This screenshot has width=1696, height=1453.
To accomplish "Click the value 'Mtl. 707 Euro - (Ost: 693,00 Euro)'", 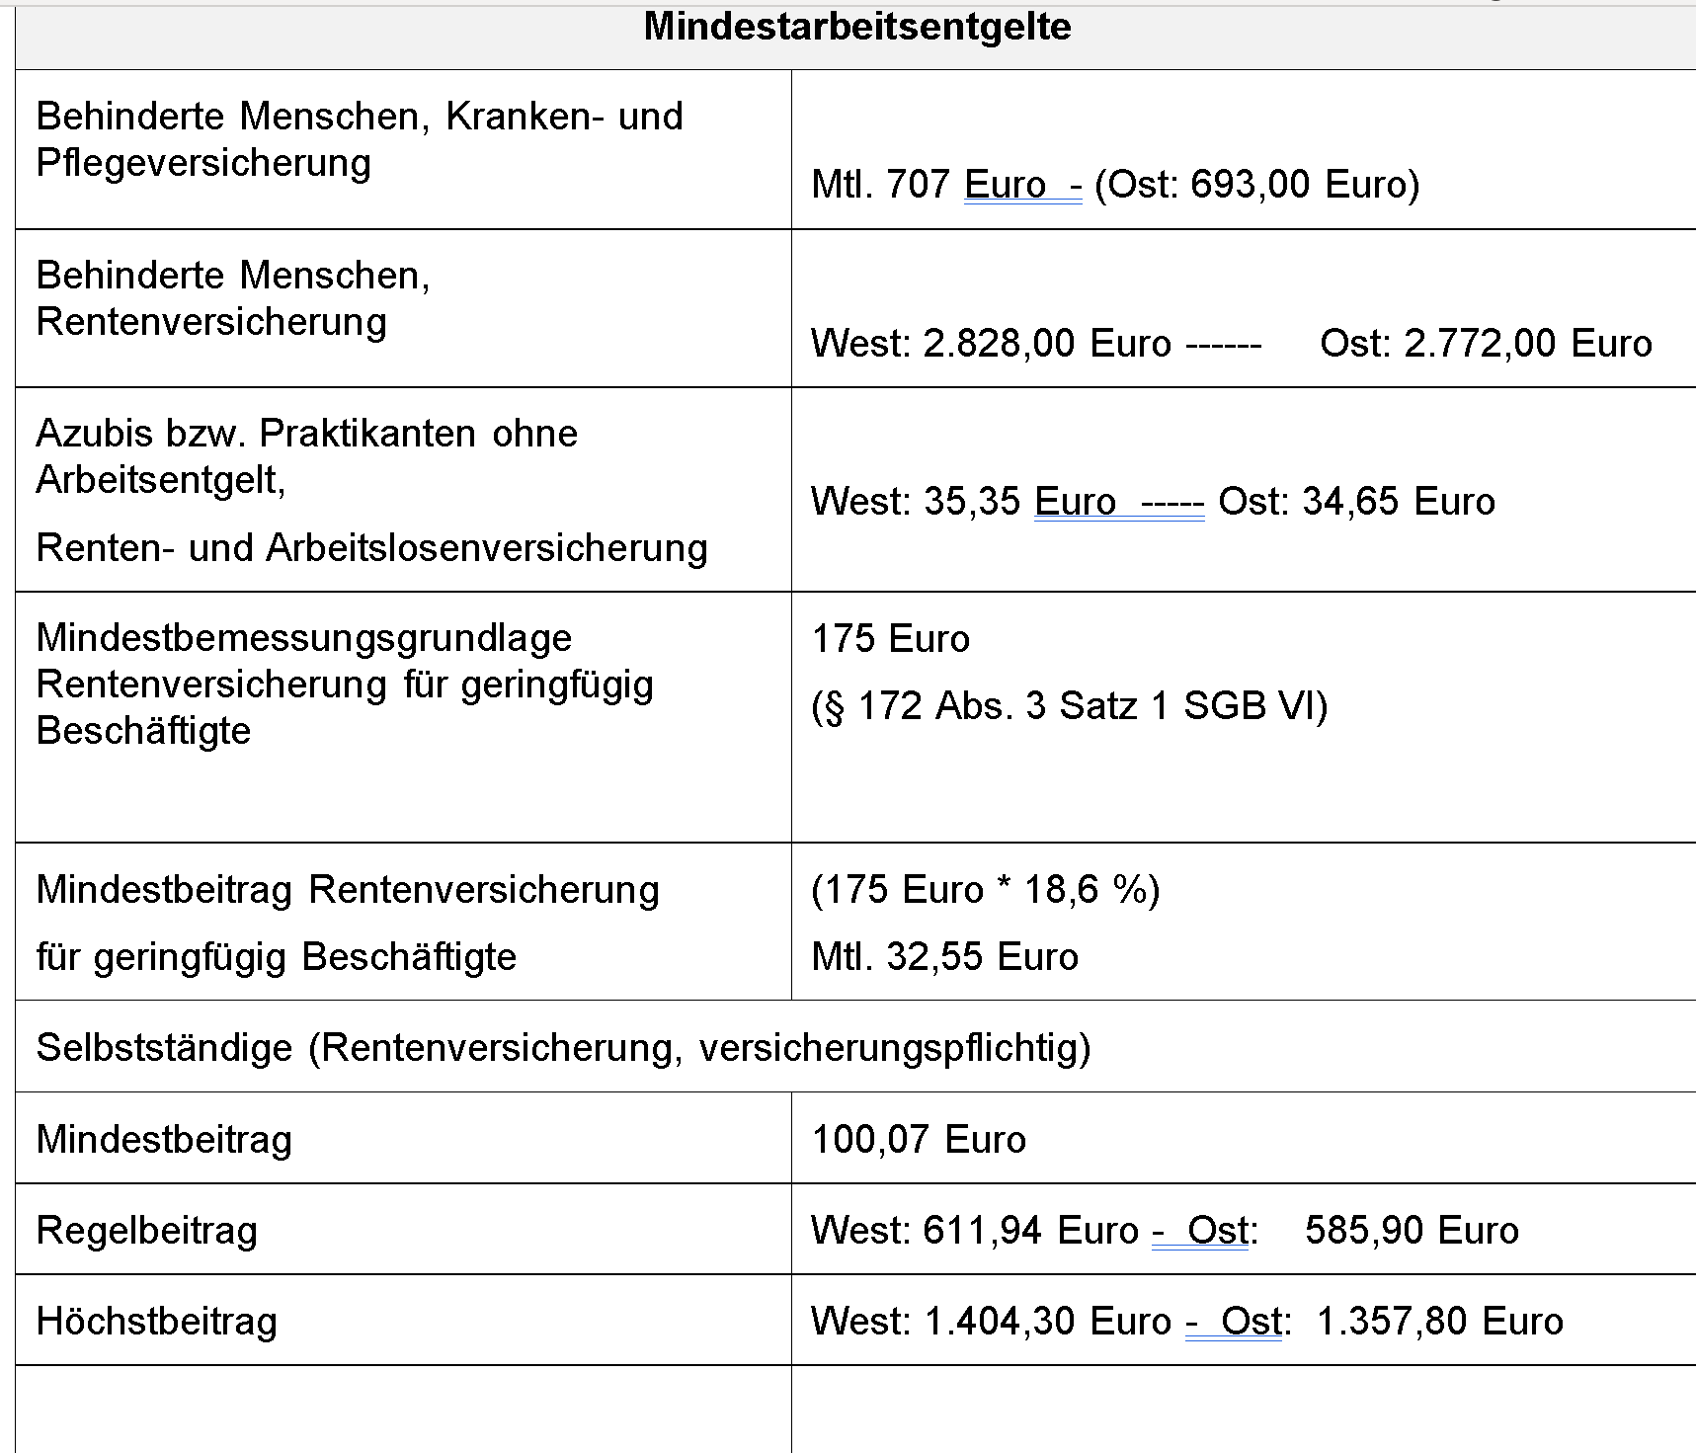I will pos(1115,185).
